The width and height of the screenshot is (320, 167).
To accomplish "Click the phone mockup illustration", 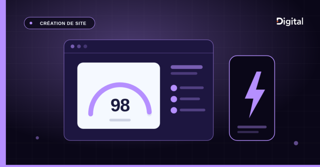I will (x=252, y=98).
